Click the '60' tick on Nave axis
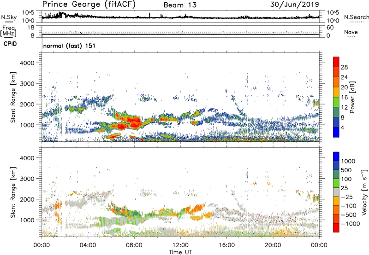 coord(330,28)
